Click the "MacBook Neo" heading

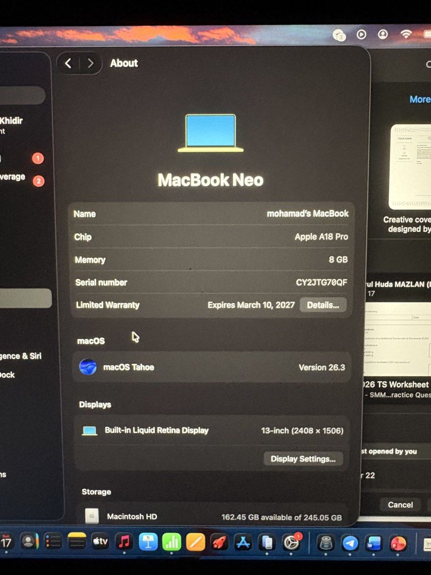(211, 180)
